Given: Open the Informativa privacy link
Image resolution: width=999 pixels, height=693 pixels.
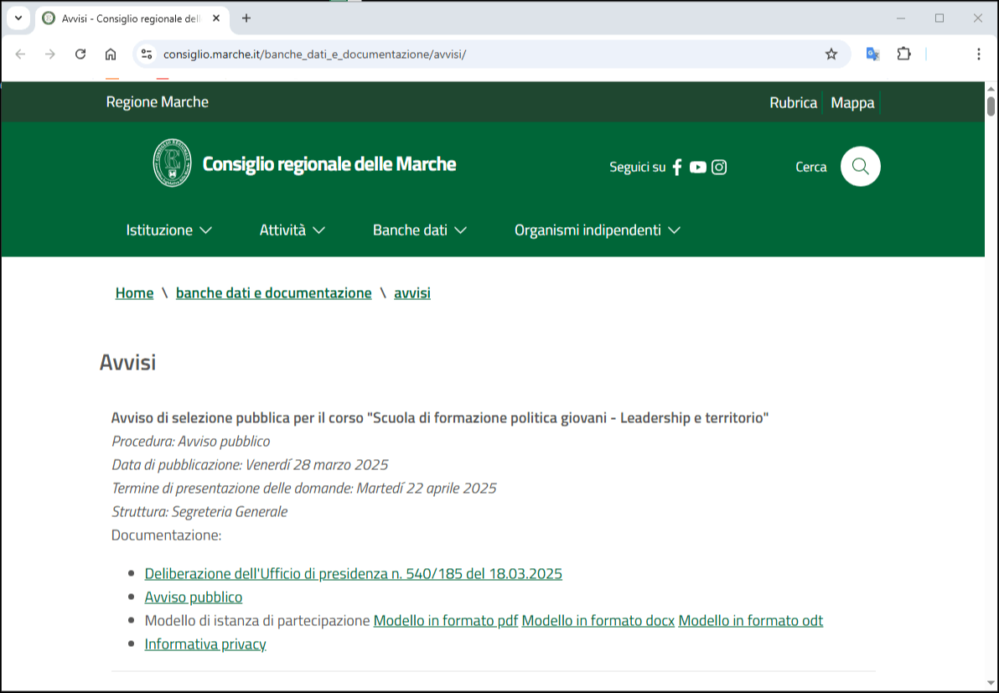Looking at the screenshot, I should tap(205, 644).
